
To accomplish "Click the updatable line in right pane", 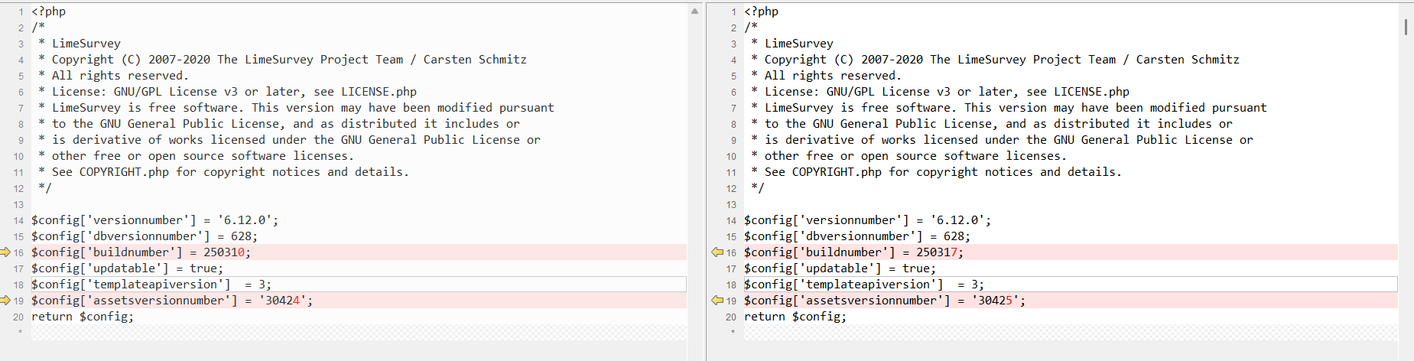I will (x=840, y=268).
